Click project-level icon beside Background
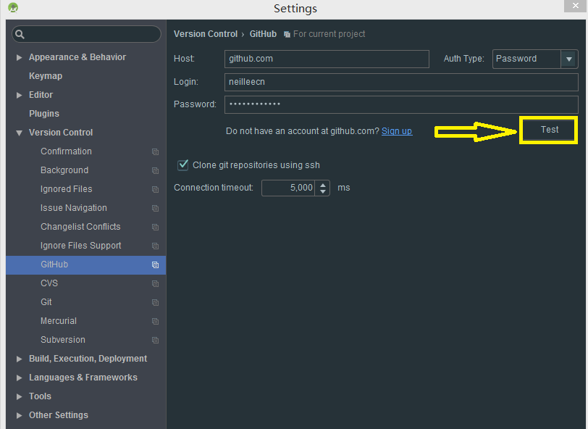The width and height of the screenshot is (588, 429). pos(155,170)
